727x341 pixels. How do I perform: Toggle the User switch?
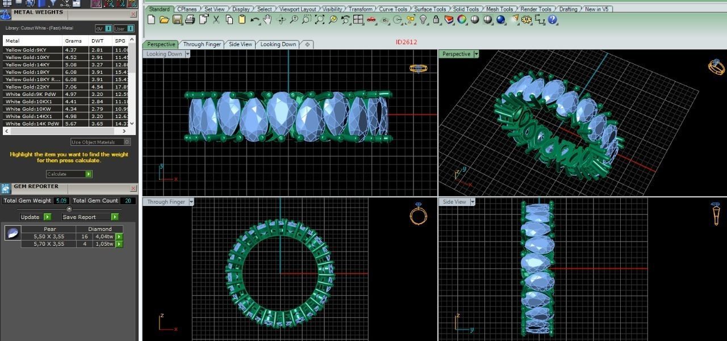[x=124, y=28]
